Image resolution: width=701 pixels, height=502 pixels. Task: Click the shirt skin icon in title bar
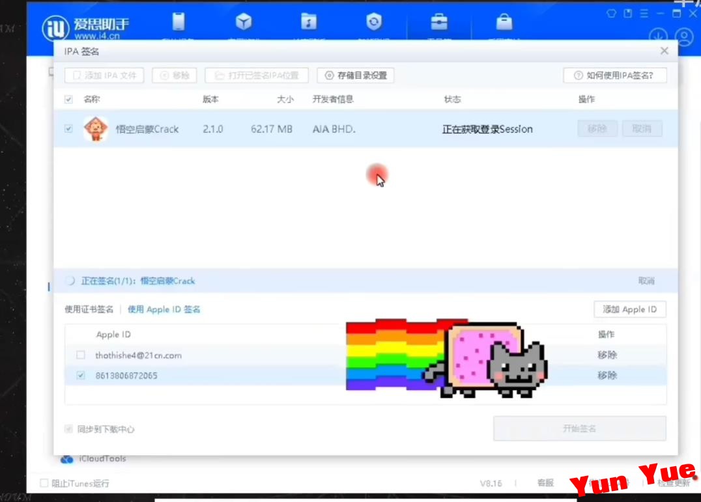tap(611, 14)
